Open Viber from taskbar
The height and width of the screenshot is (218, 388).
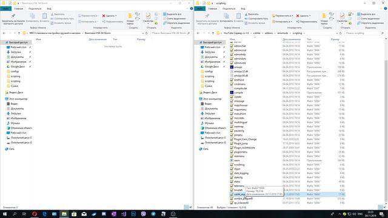click(143, 214)
